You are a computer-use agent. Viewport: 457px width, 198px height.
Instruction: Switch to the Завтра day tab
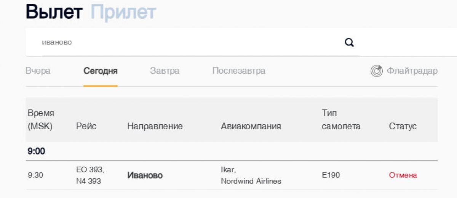tap(165, 71)
